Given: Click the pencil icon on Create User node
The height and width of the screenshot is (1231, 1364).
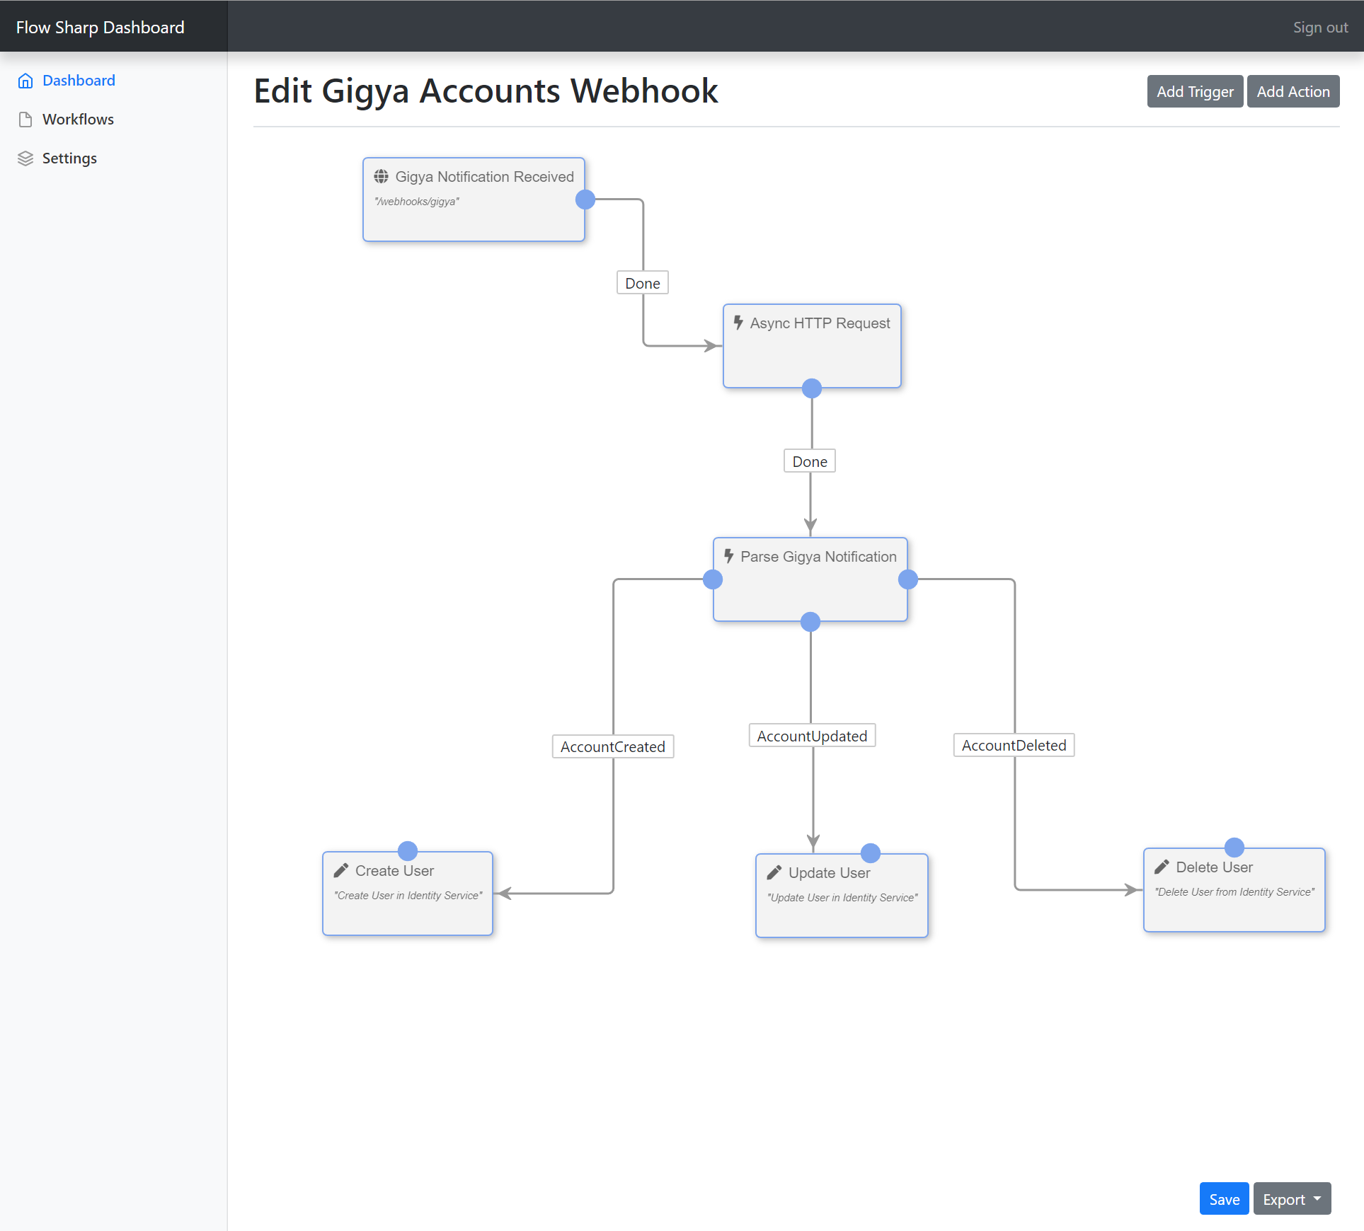Looking at the screenshot, I should pyautogui.click(x=341, y=870).
